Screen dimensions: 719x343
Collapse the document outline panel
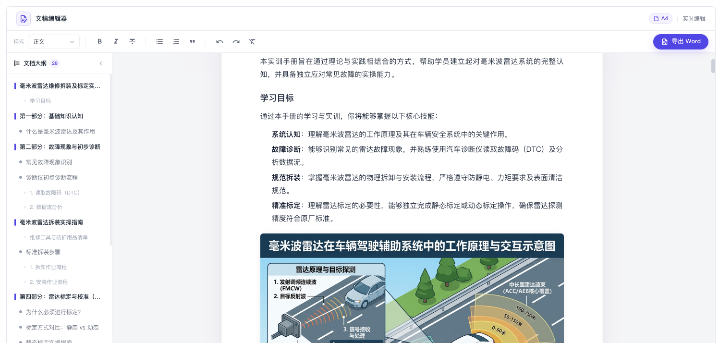coord(101,63)
